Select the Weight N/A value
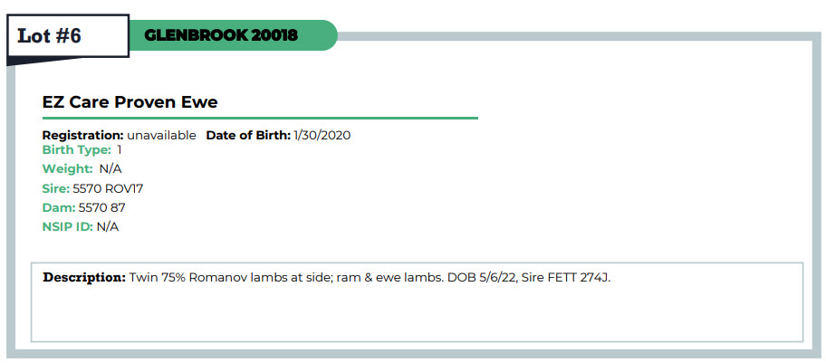The image size is (826, 363). click(x=110, y=169)
